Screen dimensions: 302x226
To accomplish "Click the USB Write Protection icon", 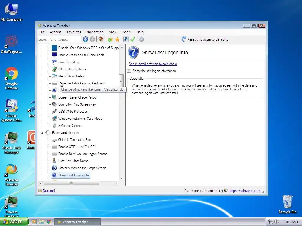I will point(54,112).
